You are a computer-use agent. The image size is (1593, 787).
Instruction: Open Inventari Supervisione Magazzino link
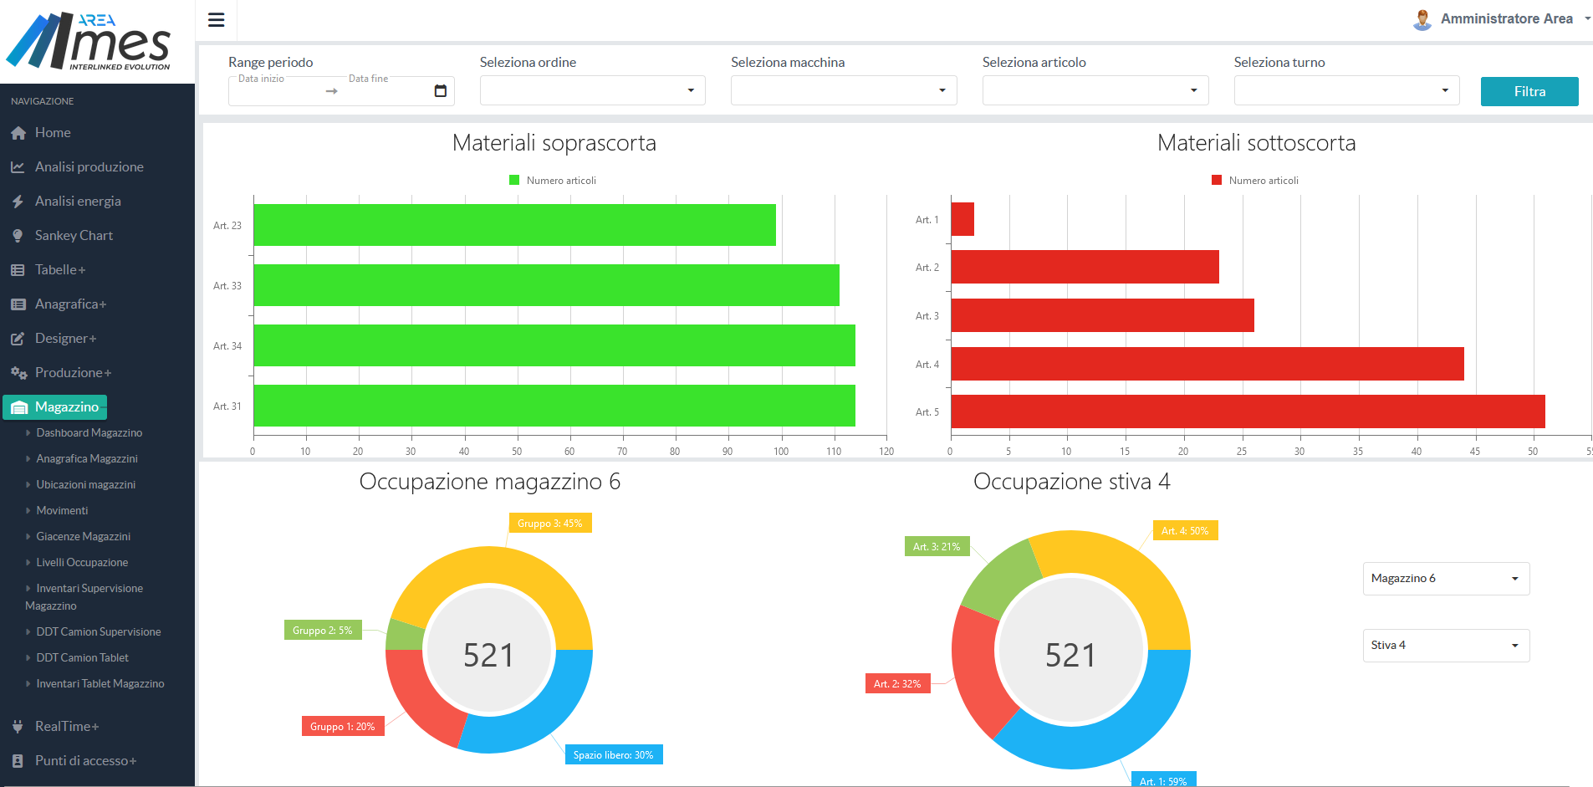[84, 597]
